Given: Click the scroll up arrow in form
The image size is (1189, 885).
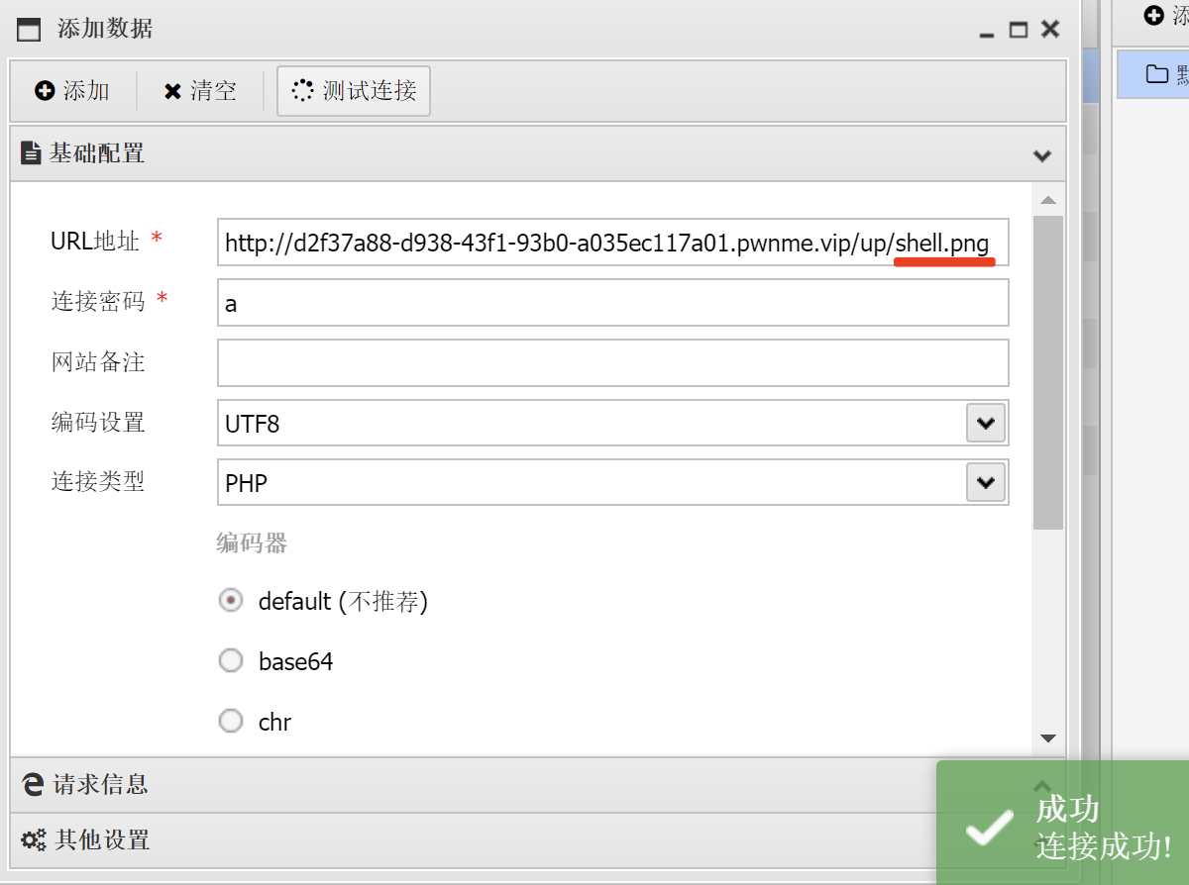Looking at the screenshot, I should 1048,201.
